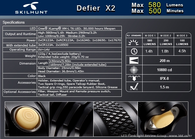Screen dimensions: 195x139
Task: Open the knurled body texture thumbnail
Action: 116,119
